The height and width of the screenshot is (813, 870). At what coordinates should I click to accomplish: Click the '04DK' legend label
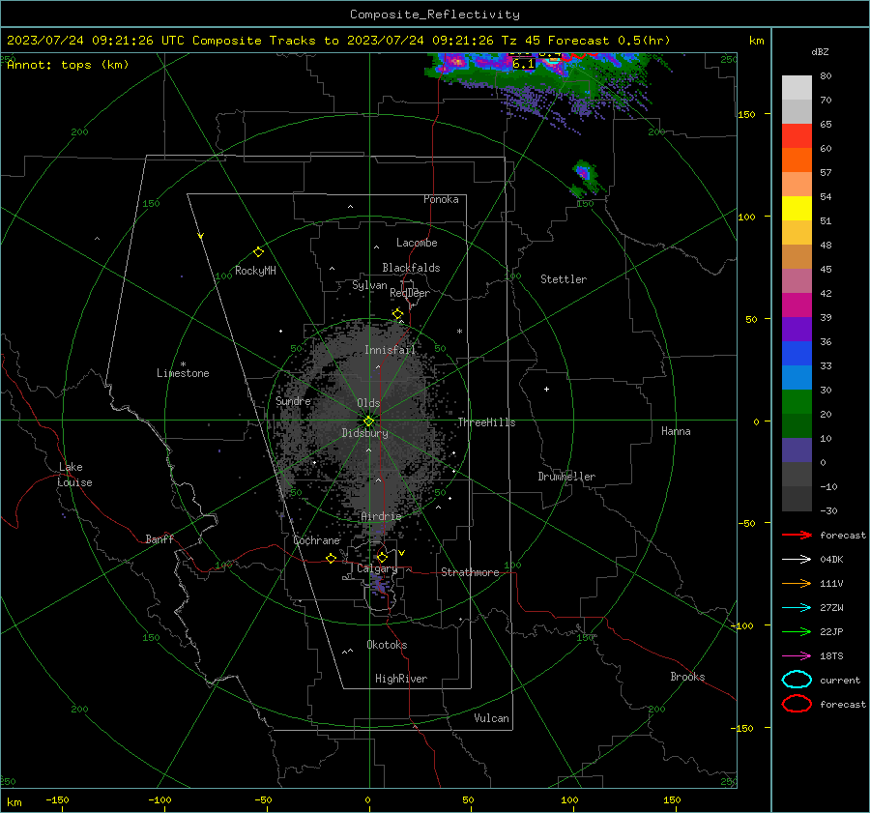tap(831, 560)
